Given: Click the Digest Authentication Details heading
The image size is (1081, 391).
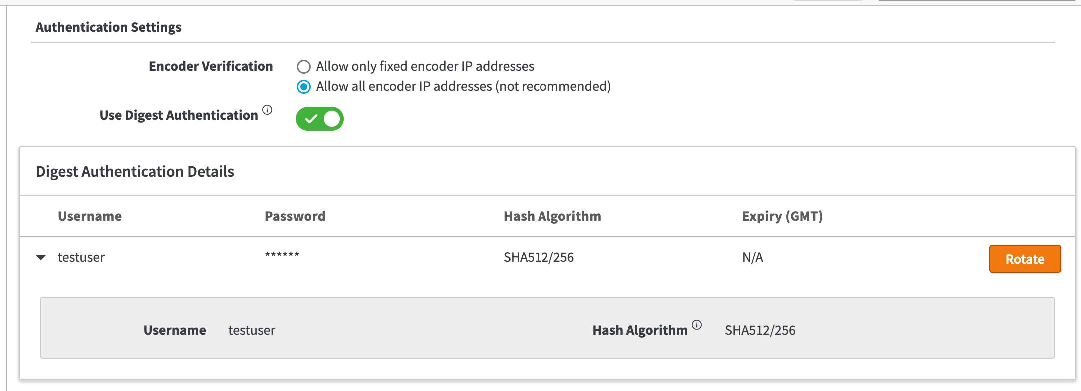Looking at the screenshot, I should pos(135,172).
